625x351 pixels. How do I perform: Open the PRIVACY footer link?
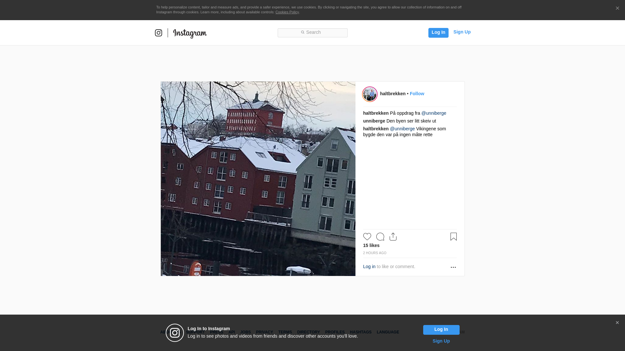click(264, 332)
